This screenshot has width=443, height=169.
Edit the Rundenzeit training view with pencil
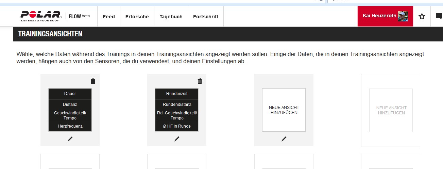177,139
